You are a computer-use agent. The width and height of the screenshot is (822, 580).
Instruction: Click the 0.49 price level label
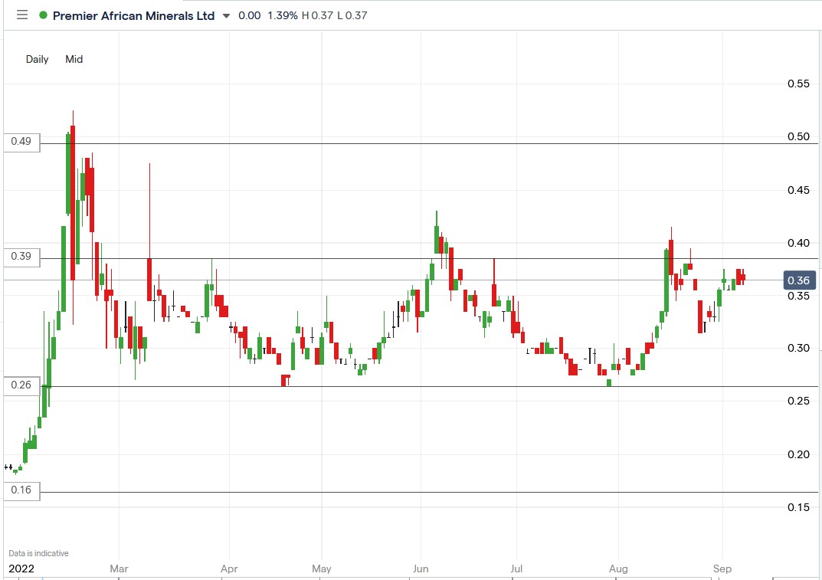tap(20, 142)
